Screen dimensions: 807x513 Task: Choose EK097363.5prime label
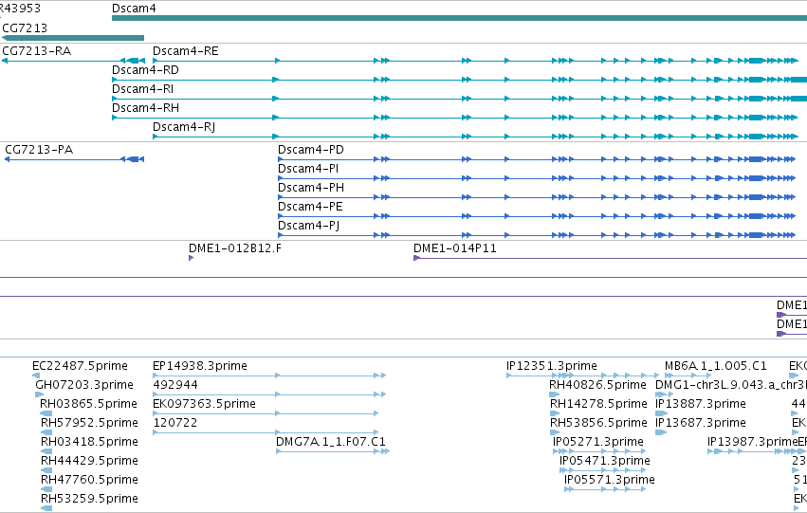point(204,404)
